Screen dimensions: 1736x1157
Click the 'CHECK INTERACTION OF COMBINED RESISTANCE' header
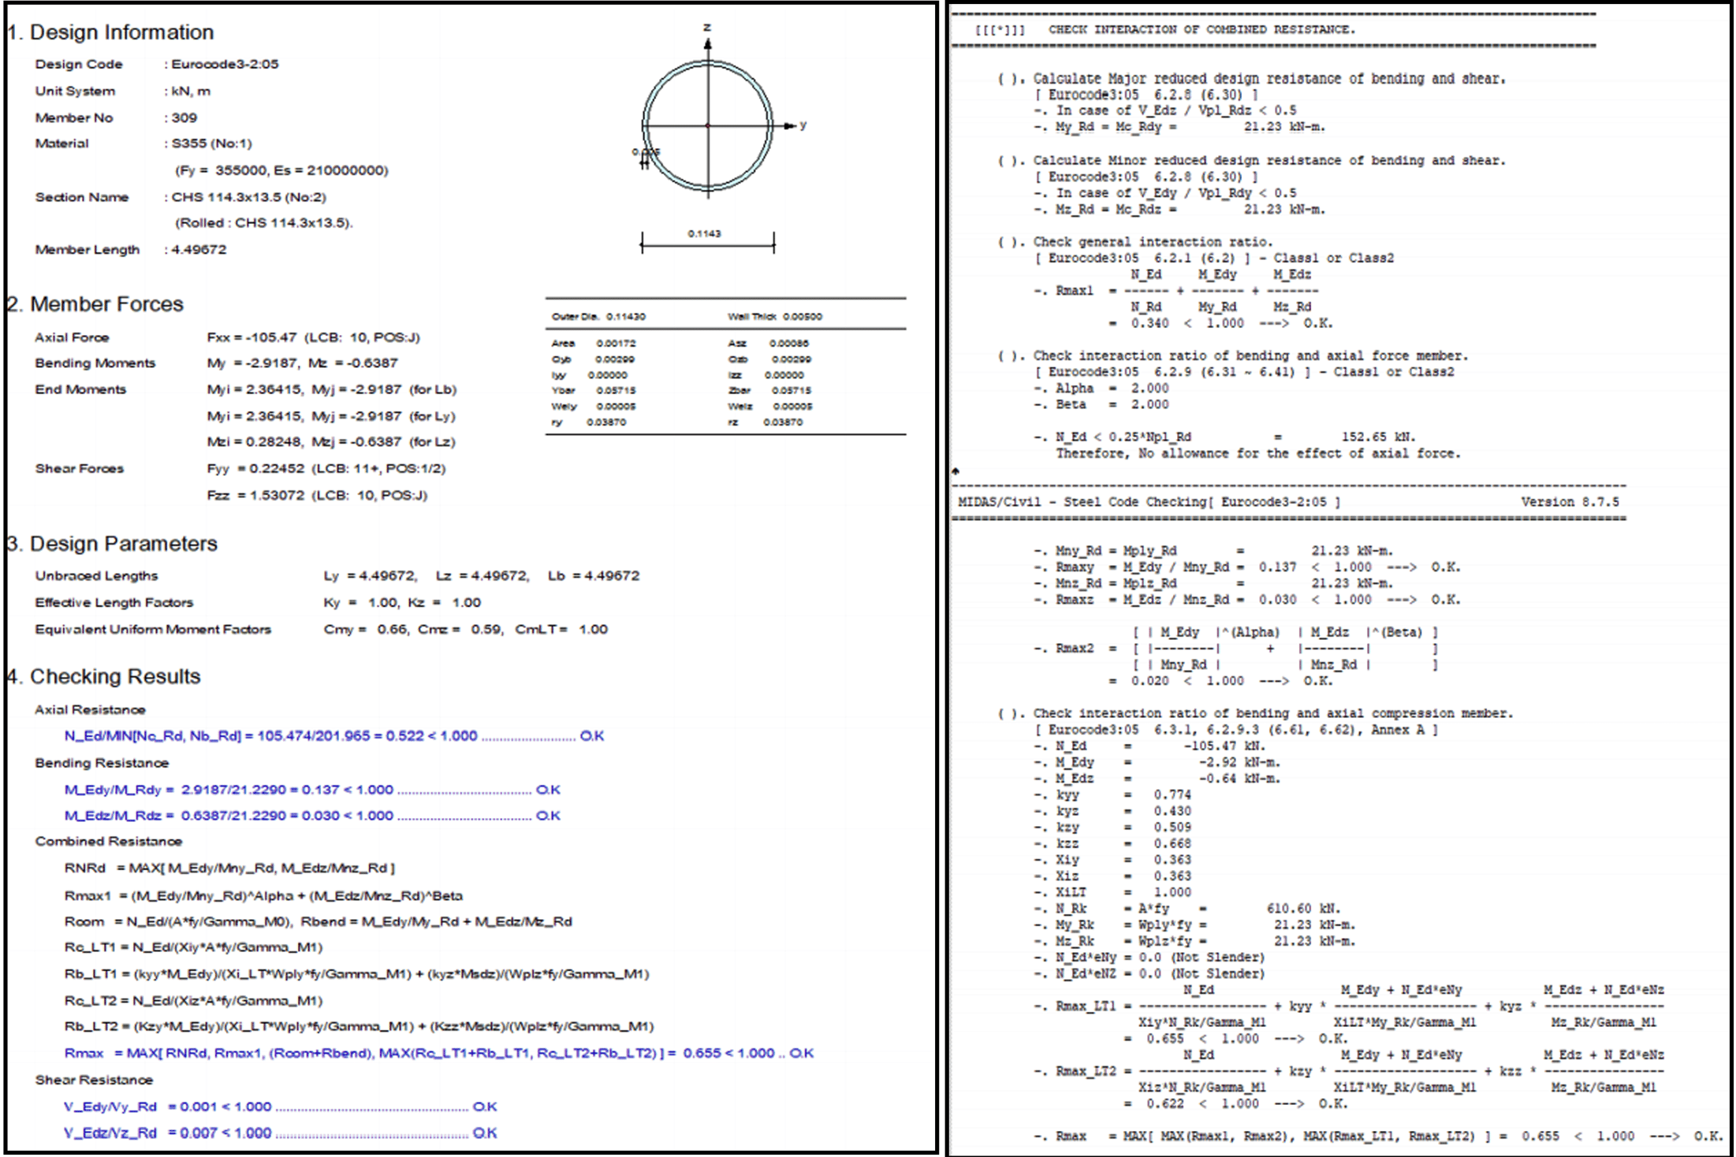point(1201,30)
